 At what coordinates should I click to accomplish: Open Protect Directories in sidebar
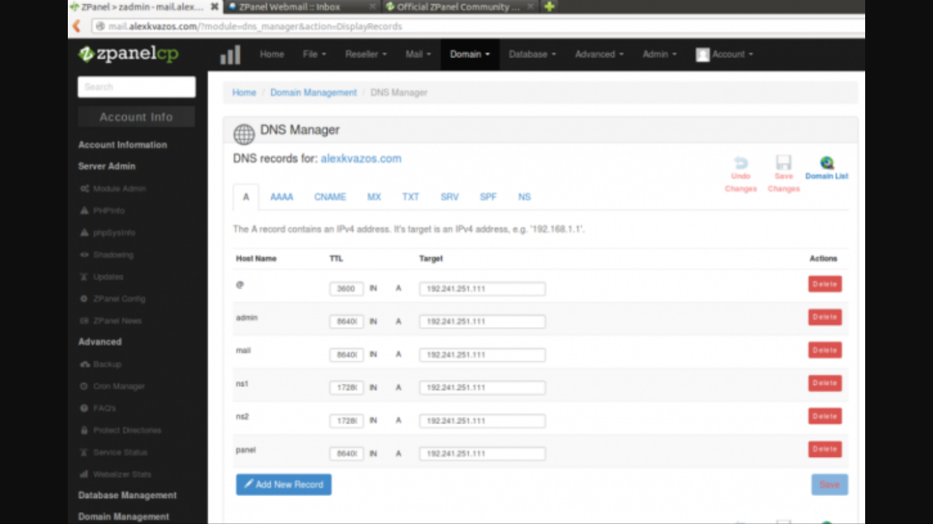coord(120,430)
